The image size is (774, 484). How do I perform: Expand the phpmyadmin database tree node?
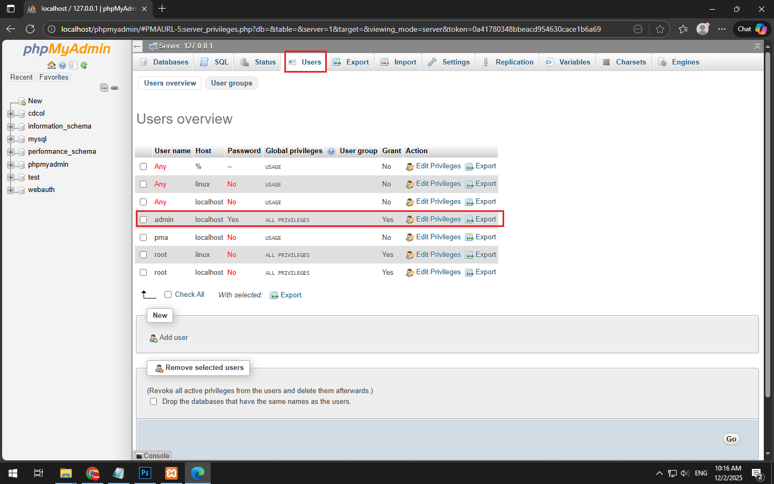pyautogui.click(x=10, y=165)
